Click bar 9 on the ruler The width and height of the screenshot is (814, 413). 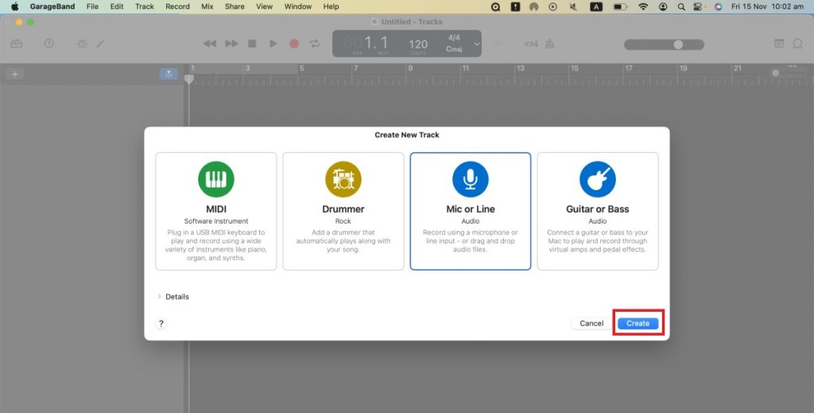pos(410,68)
